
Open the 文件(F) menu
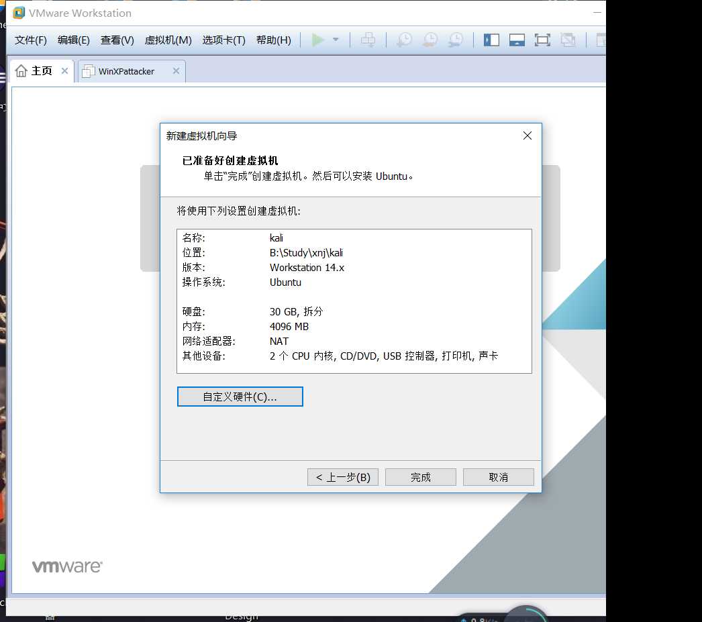coord(30,40)
